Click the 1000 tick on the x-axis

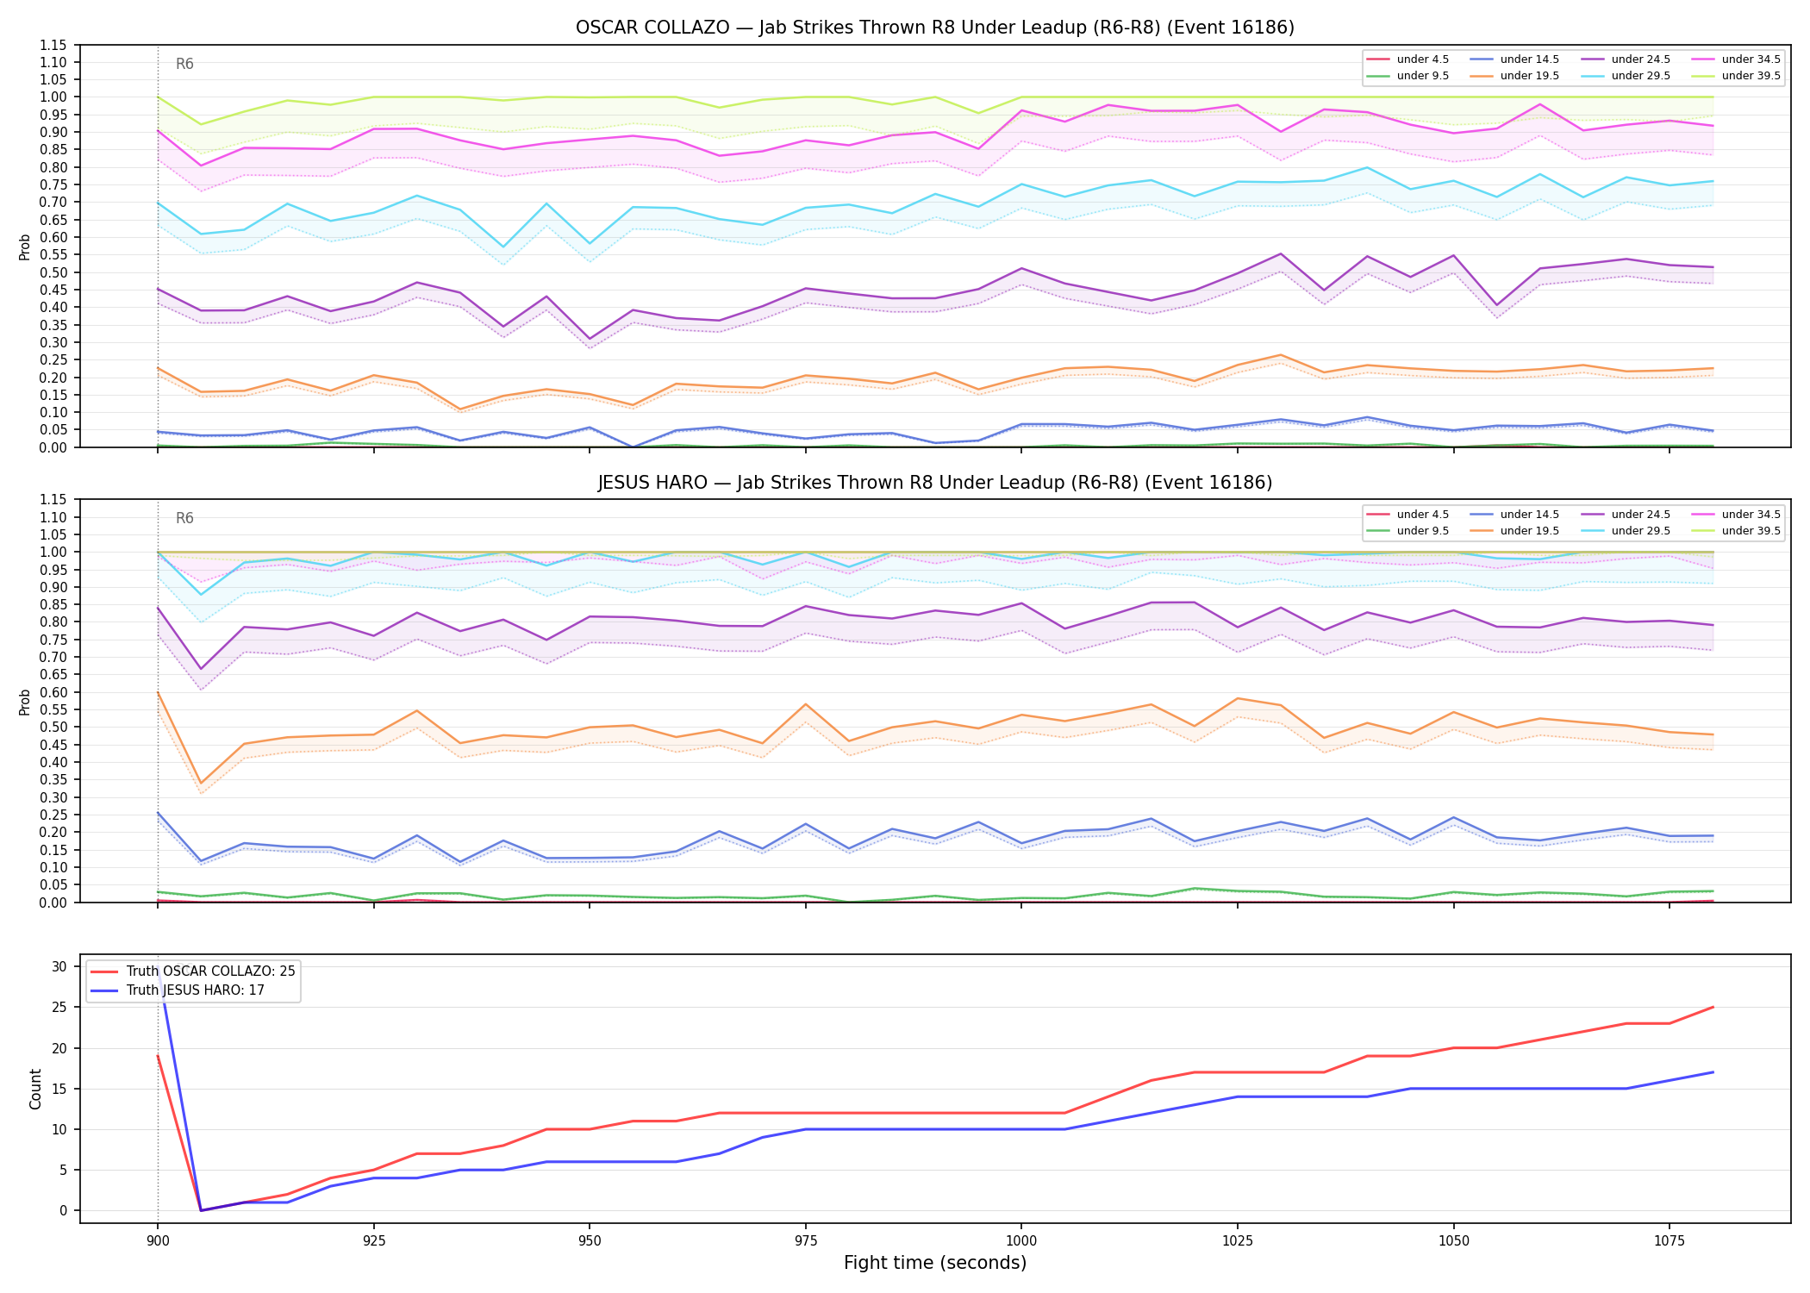tap(1021, 1241)
